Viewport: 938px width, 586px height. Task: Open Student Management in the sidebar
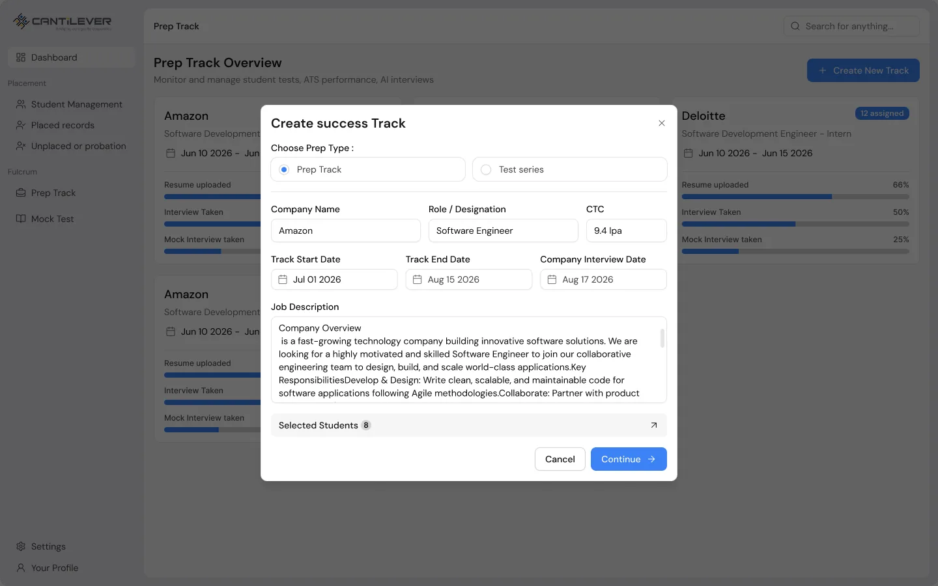tap(71, 104)
